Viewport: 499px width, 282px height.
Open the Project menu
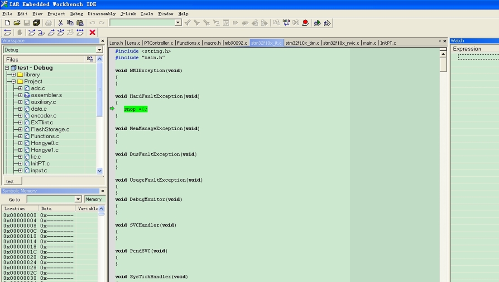click(56, 14)
